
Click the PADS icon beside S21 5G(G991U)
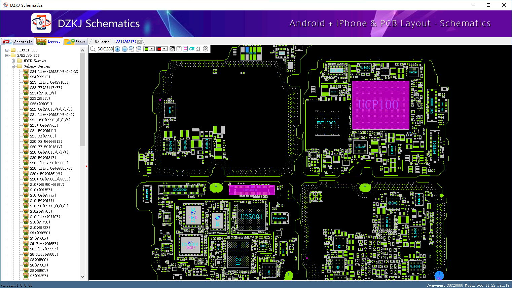tap(26, 130)
